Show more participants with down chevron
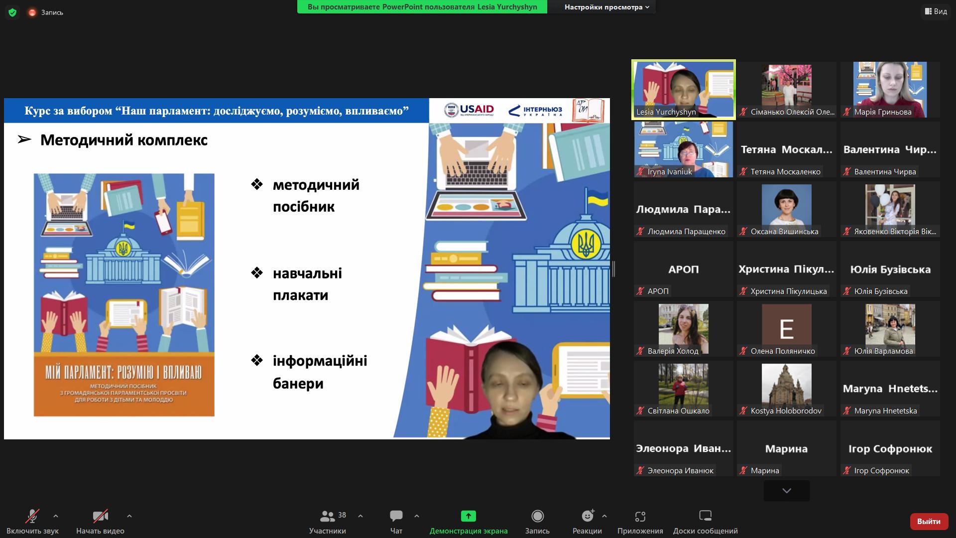This screenshot has height=538, width=956. pyautogui.click(x=787, y=491)
